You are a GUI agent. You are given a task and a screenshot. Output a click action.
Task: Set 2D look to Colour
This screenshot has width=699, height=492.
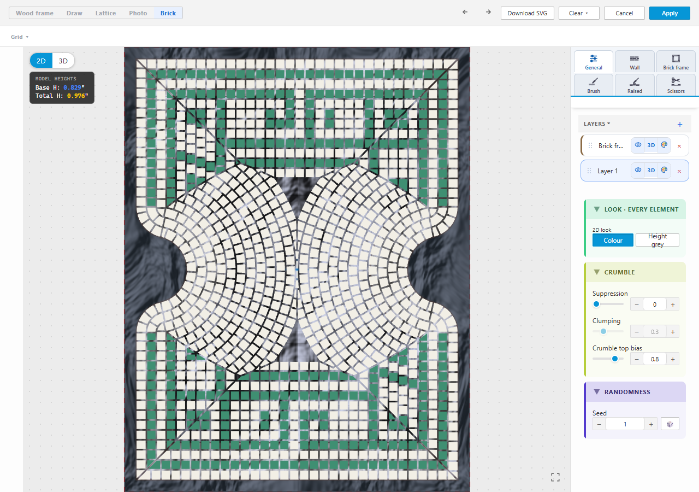pyautogui.click(x=613, y=240)
